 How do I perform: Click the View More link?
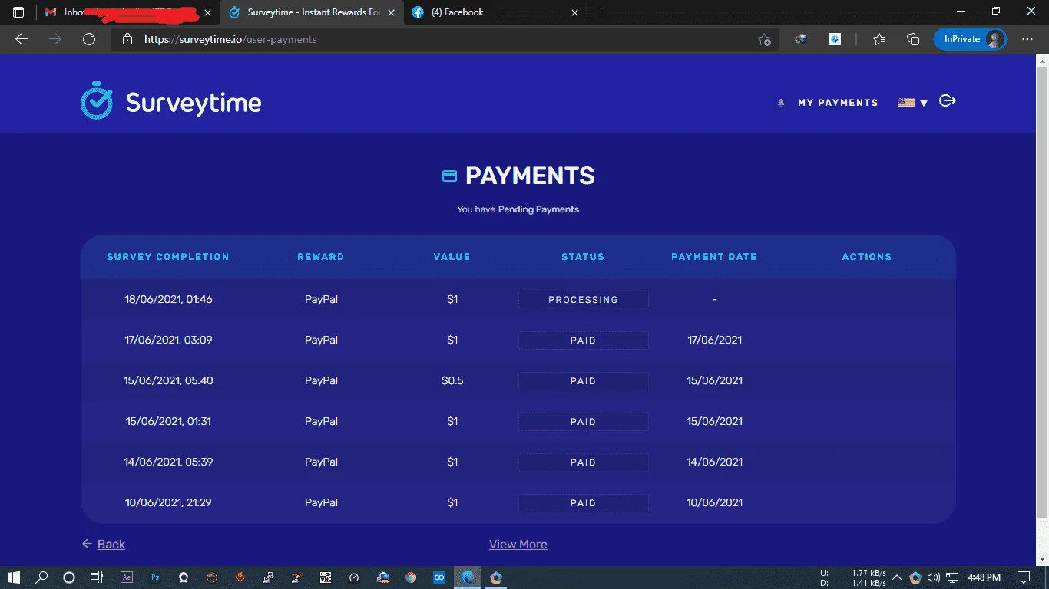point(518,544)
